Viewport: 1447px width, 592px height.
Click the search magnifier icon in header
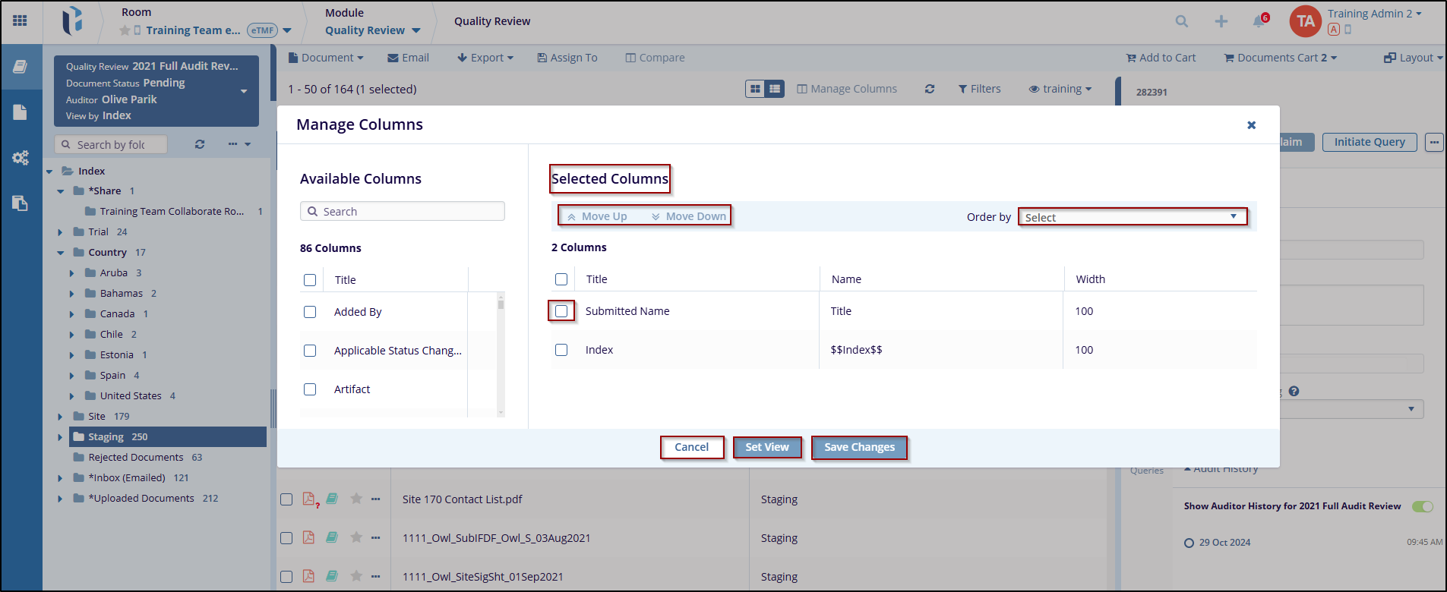click(x=1181, y=21)
